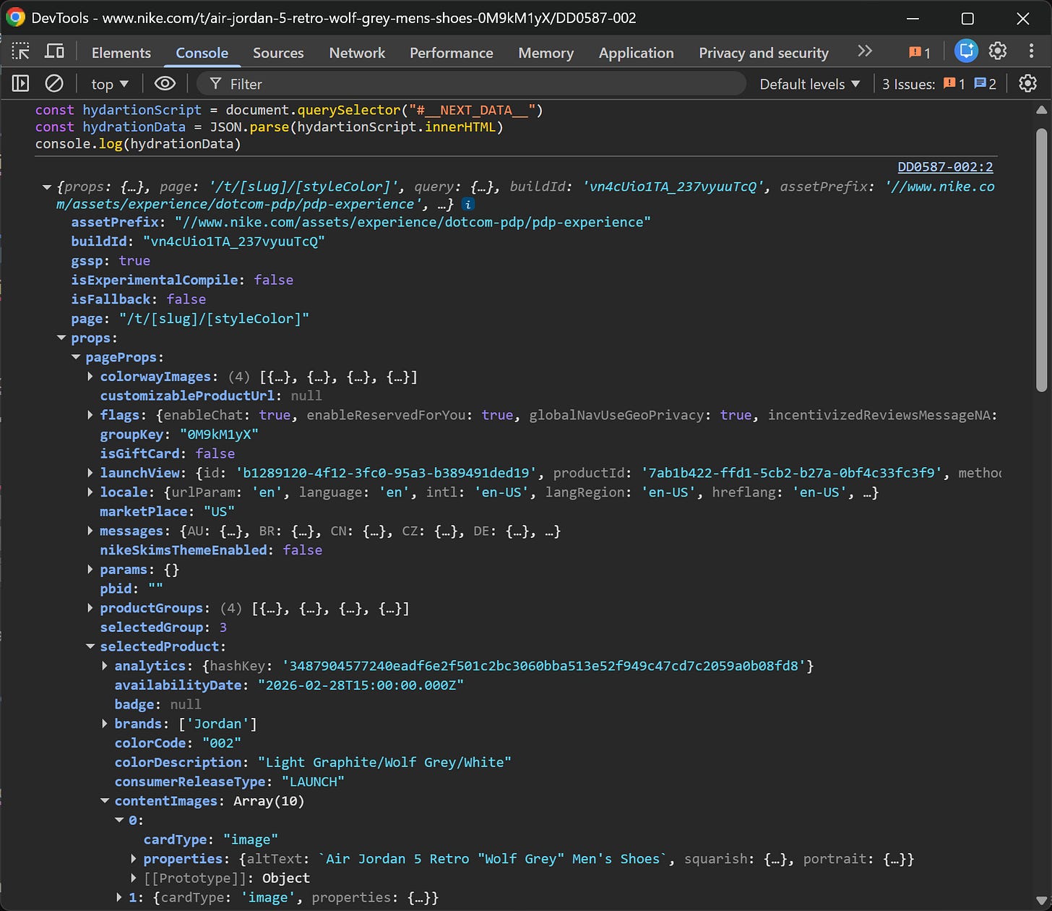The image size is (1052, 911).
Task: Open the DD0587-002:2 source link
Action: pyautogui.click(x=945, y=167)
